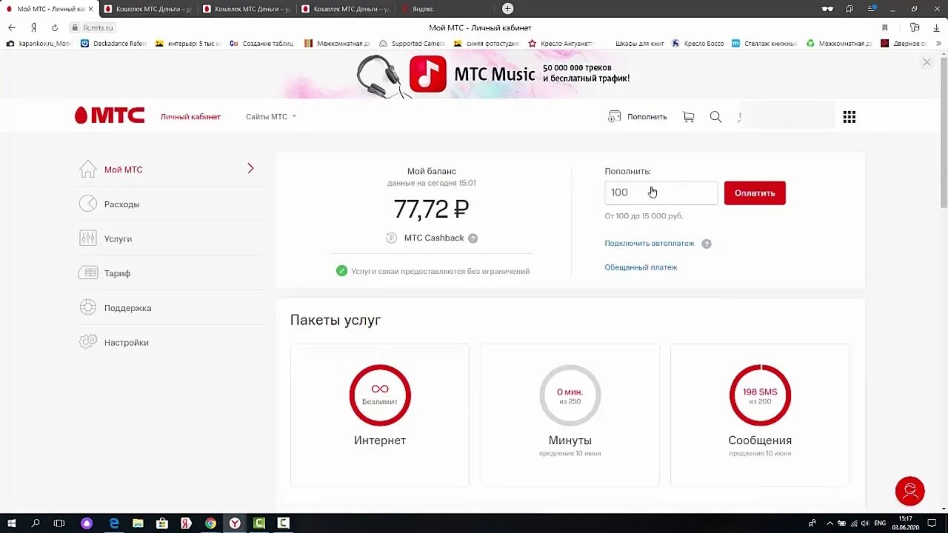Viewport: 948px width, 533px height.
Task: Open Google Chrome from taskbar
Action: point(210,523)
